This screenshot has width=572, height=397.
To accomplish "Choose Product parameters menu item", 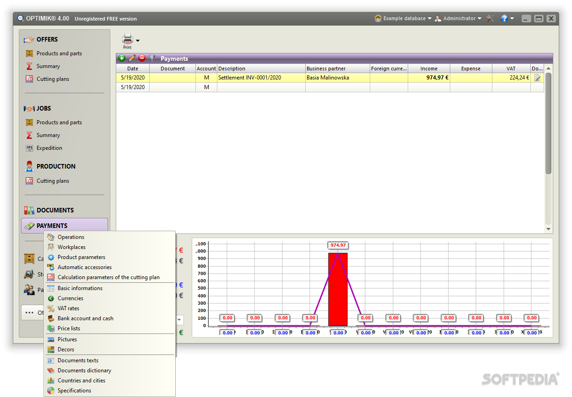I will (x=81, y=257).
